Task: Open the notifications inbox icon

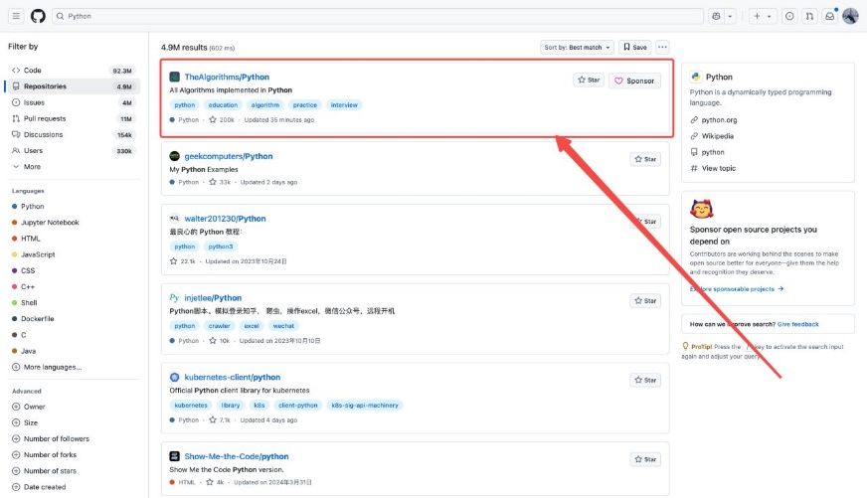Action: [x=829, y=16]
